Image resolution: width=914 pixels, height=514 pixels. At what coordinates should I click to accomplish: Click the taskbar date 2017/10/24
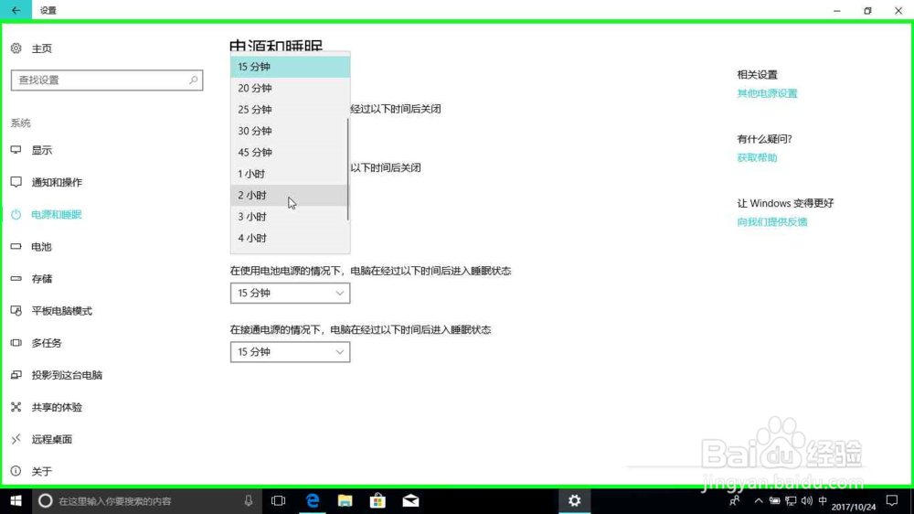[854, 507]
